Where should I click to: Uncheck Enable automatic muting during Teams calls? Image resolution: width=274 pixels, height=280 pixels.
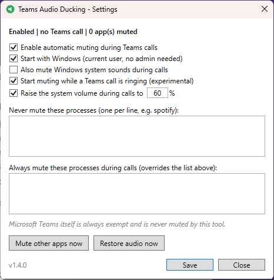(x=14, y=48)
